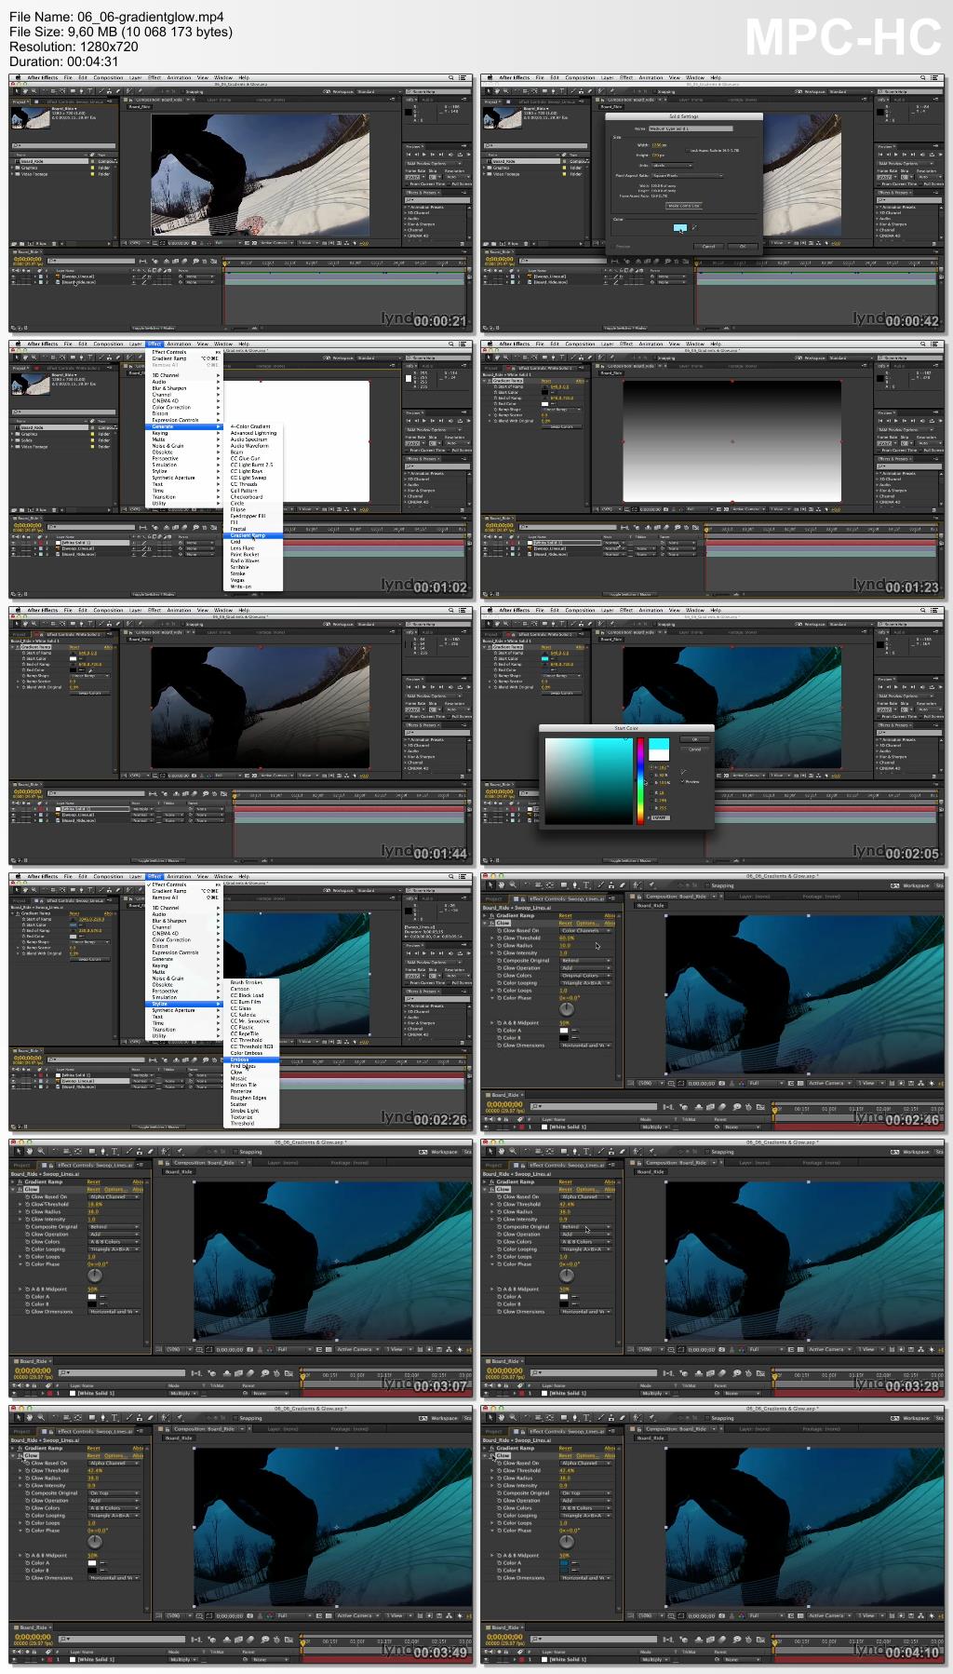Toggle the Gradient Ramp fx switch in the 00:02:05 frame

pos(490,647)
